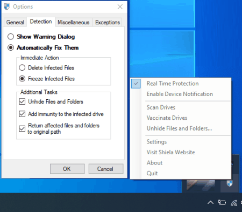Click the Additional Tasks group label

click(39, 92)
